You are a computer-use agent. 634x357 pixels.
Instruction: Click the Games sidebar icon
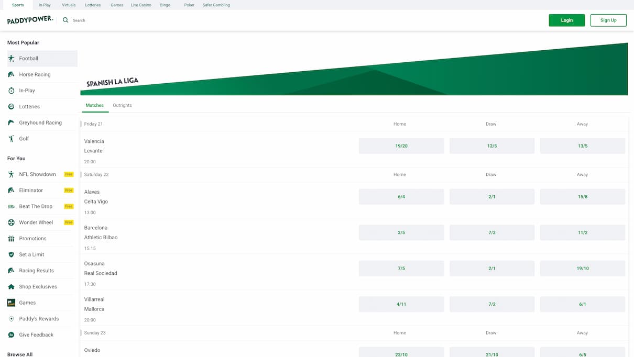click(x=11, y=303)
